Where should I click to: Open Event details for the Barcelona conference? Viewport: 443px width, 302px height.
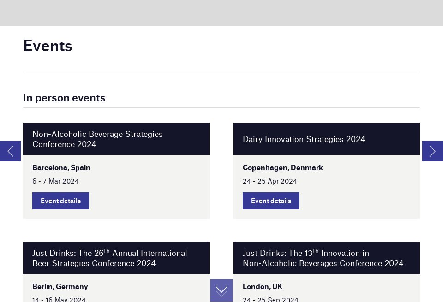click(x=60, y=201)
